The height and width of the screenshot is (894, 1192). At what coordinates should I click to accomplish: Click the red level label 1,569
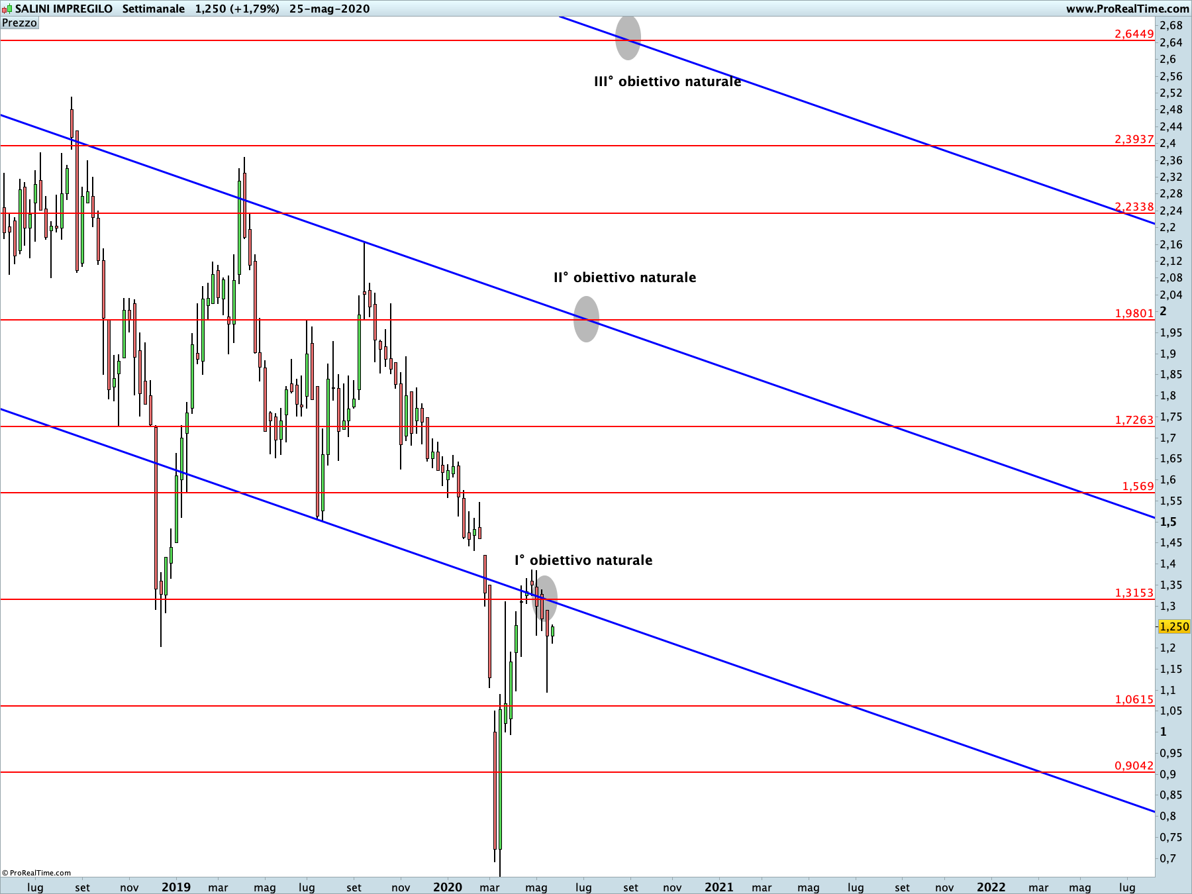[1138, 486]
